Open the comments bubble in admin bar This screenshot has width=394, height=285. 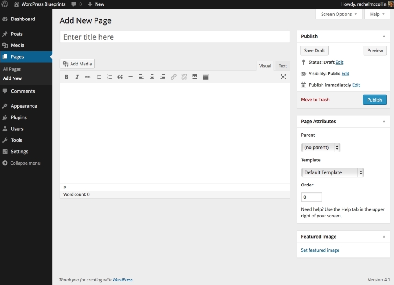coord(76,4)
